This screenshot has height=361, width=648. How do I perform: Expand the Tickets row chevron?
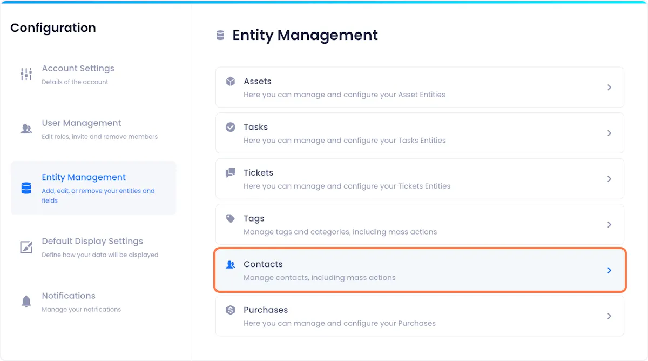(x=609, y=178)
